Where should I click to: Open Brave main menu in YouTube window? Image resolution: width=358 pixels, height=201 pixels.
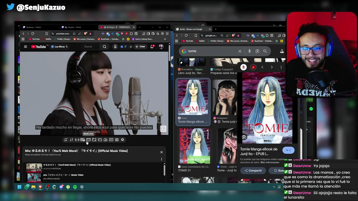coord(167,33)
